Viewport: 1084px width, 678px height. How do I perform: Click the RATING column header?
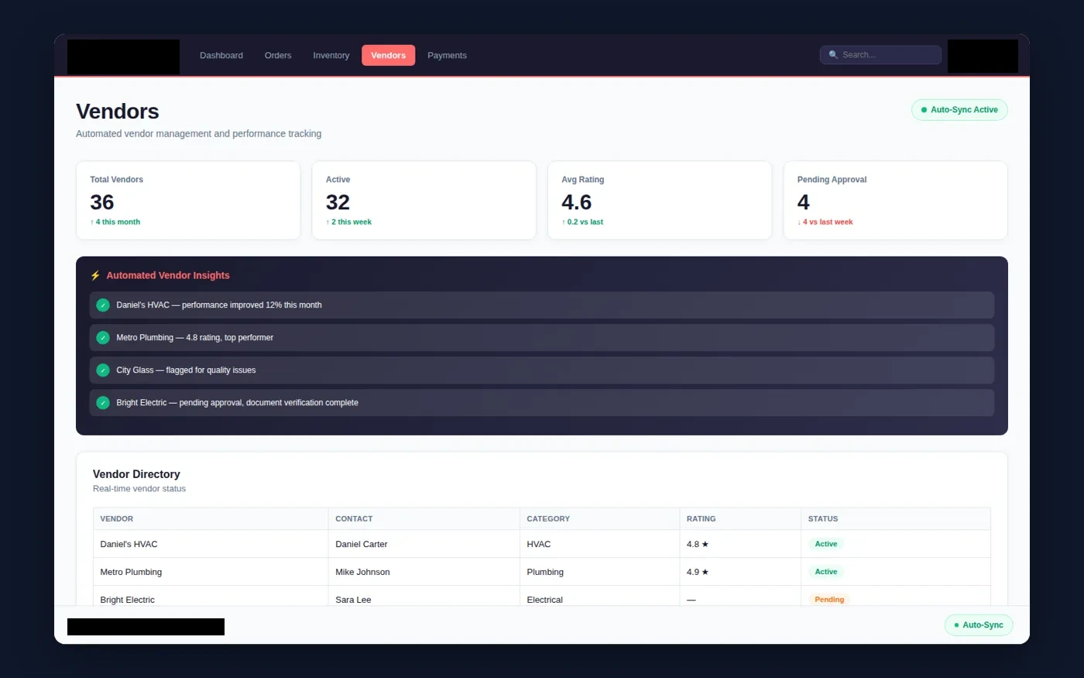point(740,519)
